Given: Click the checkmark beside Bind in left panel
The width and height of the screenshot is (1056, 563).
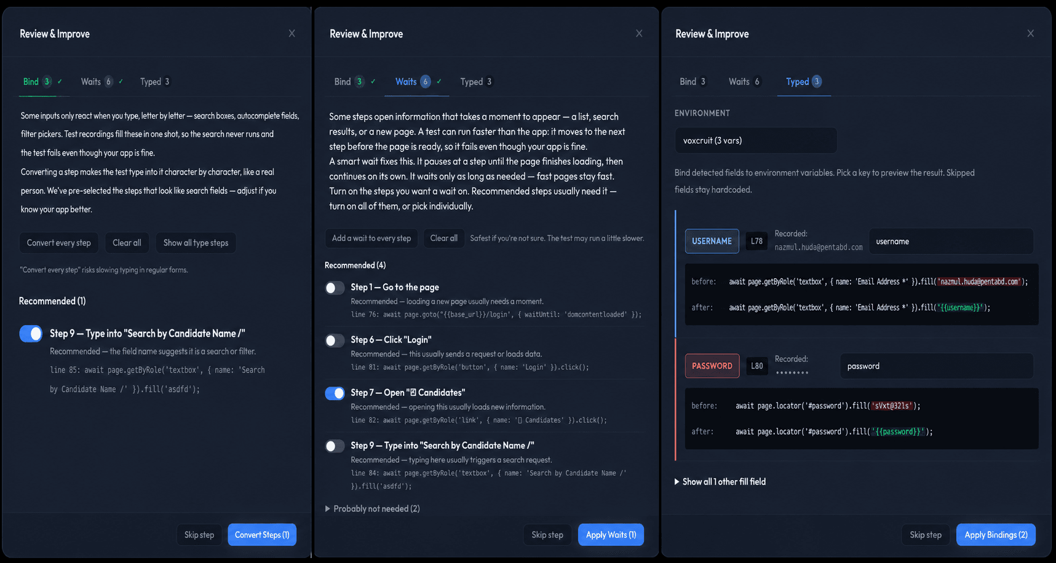Looking at the screenshot, I should [60, 81].
